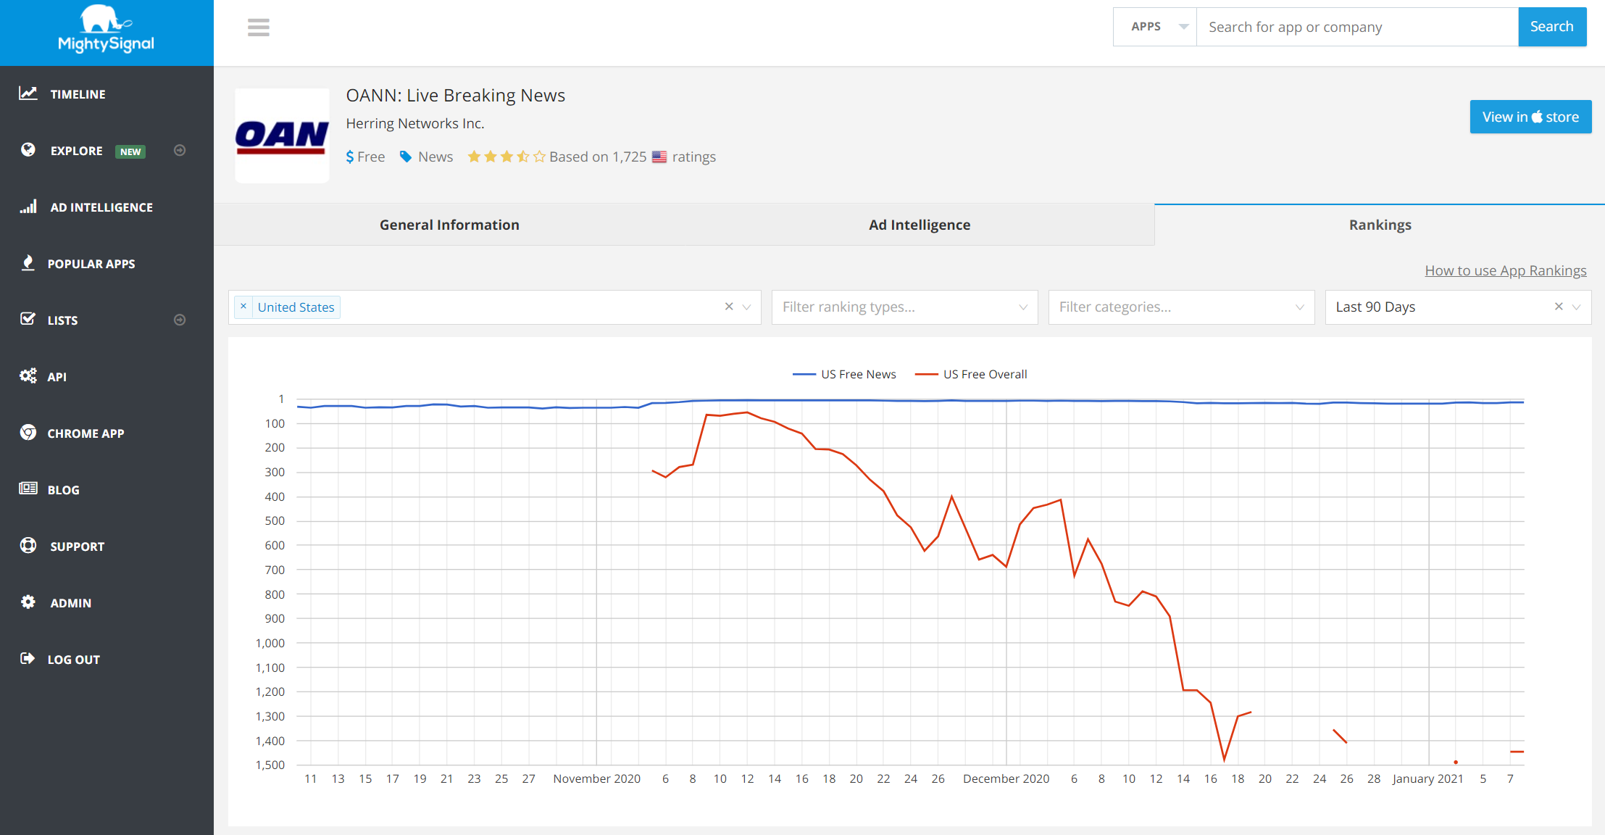
Task: Click the MightySignal elephant logo
Action: coord(106,29)
